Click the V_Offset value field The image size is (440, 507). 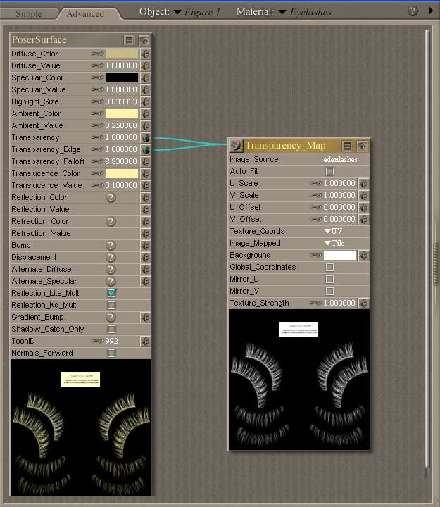click(x=339, y=219)
